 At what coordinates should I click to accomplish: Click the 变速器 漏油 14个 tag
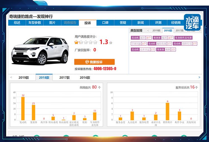point(163,38)
